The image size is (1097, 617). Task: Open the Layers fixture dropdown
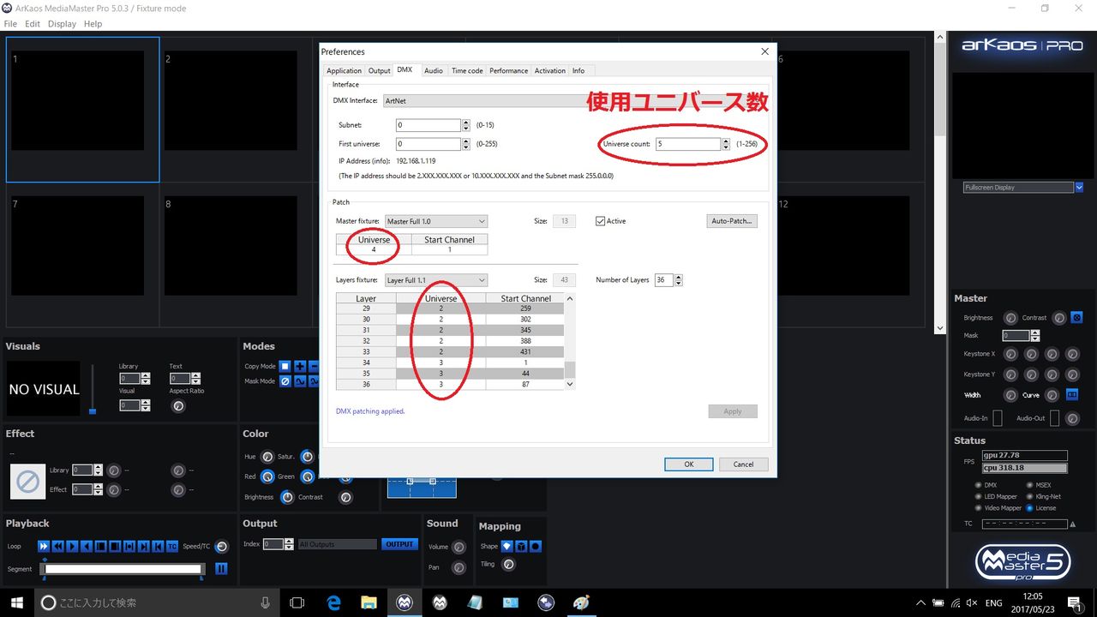436,280
